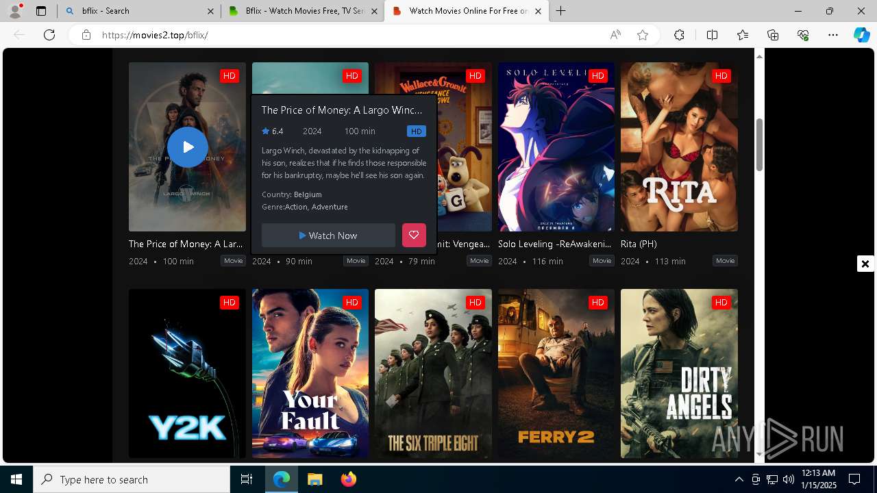This screenshot has width=877, height=493.
Task: View site information lock icon
Action: 86,35
